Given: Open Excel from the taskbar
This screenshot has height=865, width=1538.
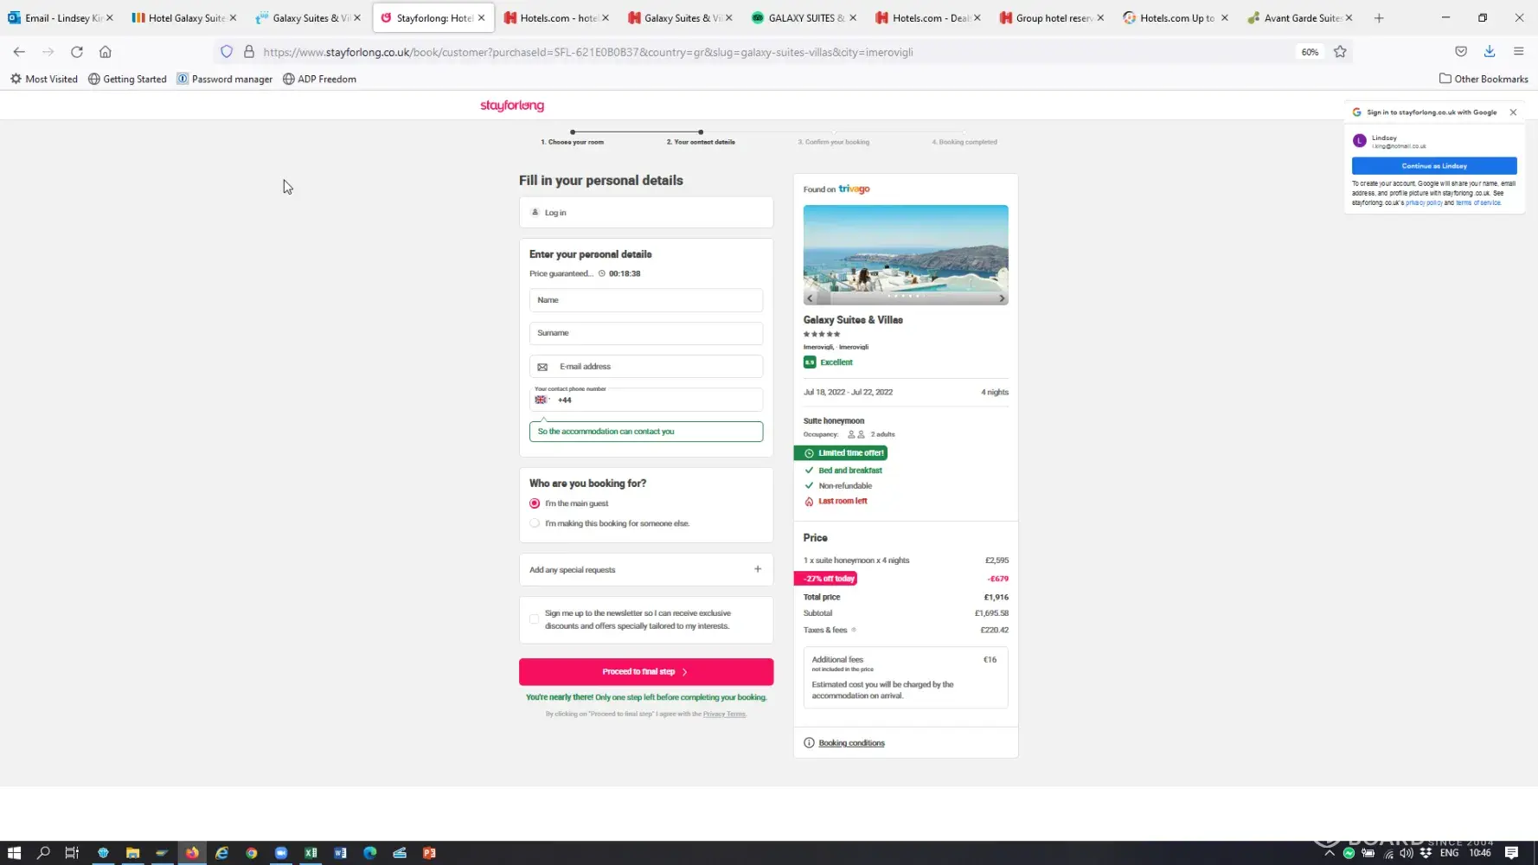Looking at the screenshot, I should click(311, 853).
